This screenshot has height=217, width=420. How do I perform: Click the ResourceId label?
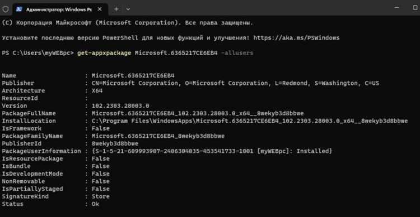(20, 98)
